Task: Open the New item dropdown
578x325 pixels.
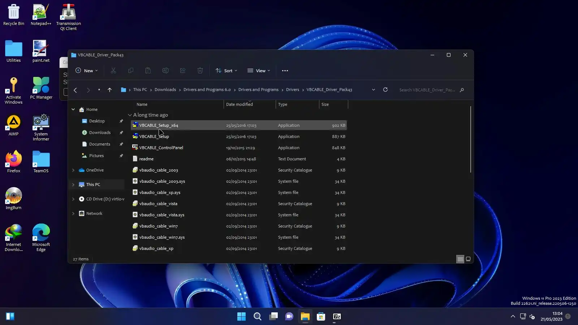Action: [87, 71]
